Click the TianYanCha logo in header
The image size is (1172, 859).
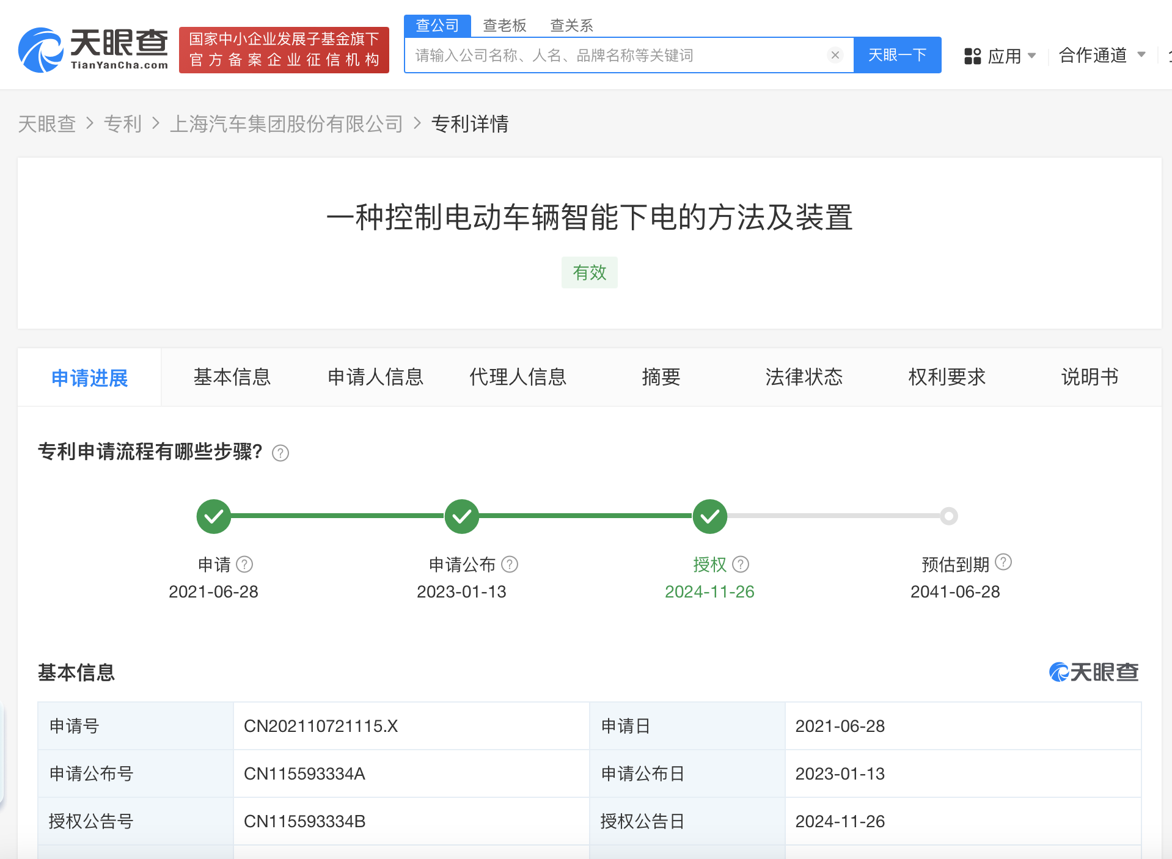coord(93,49)
